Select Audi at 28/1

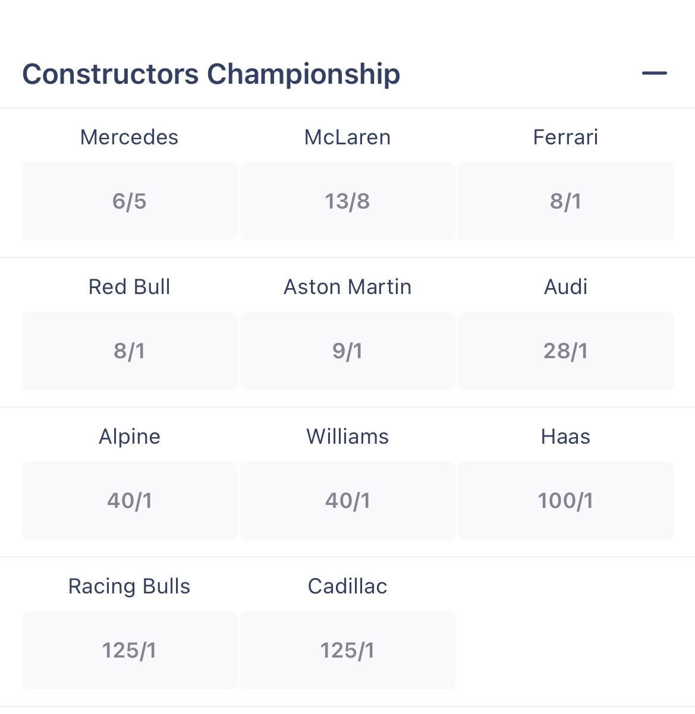tap(565, 351)
